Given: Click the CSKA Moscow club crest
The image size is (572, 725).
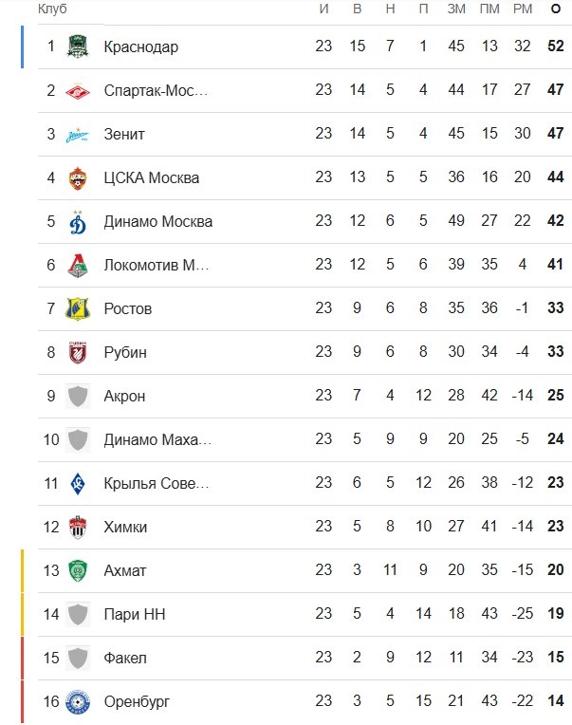Looking at the screenshot, I should (78, 178).
